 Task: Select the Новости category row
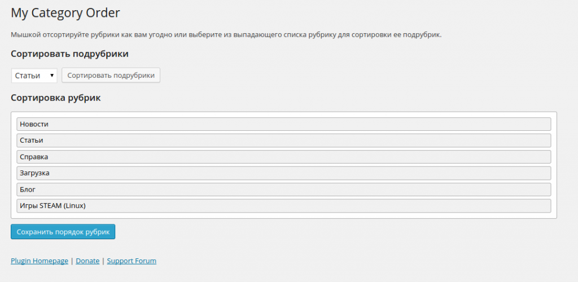pyautogui.click(x=283, y=124)
